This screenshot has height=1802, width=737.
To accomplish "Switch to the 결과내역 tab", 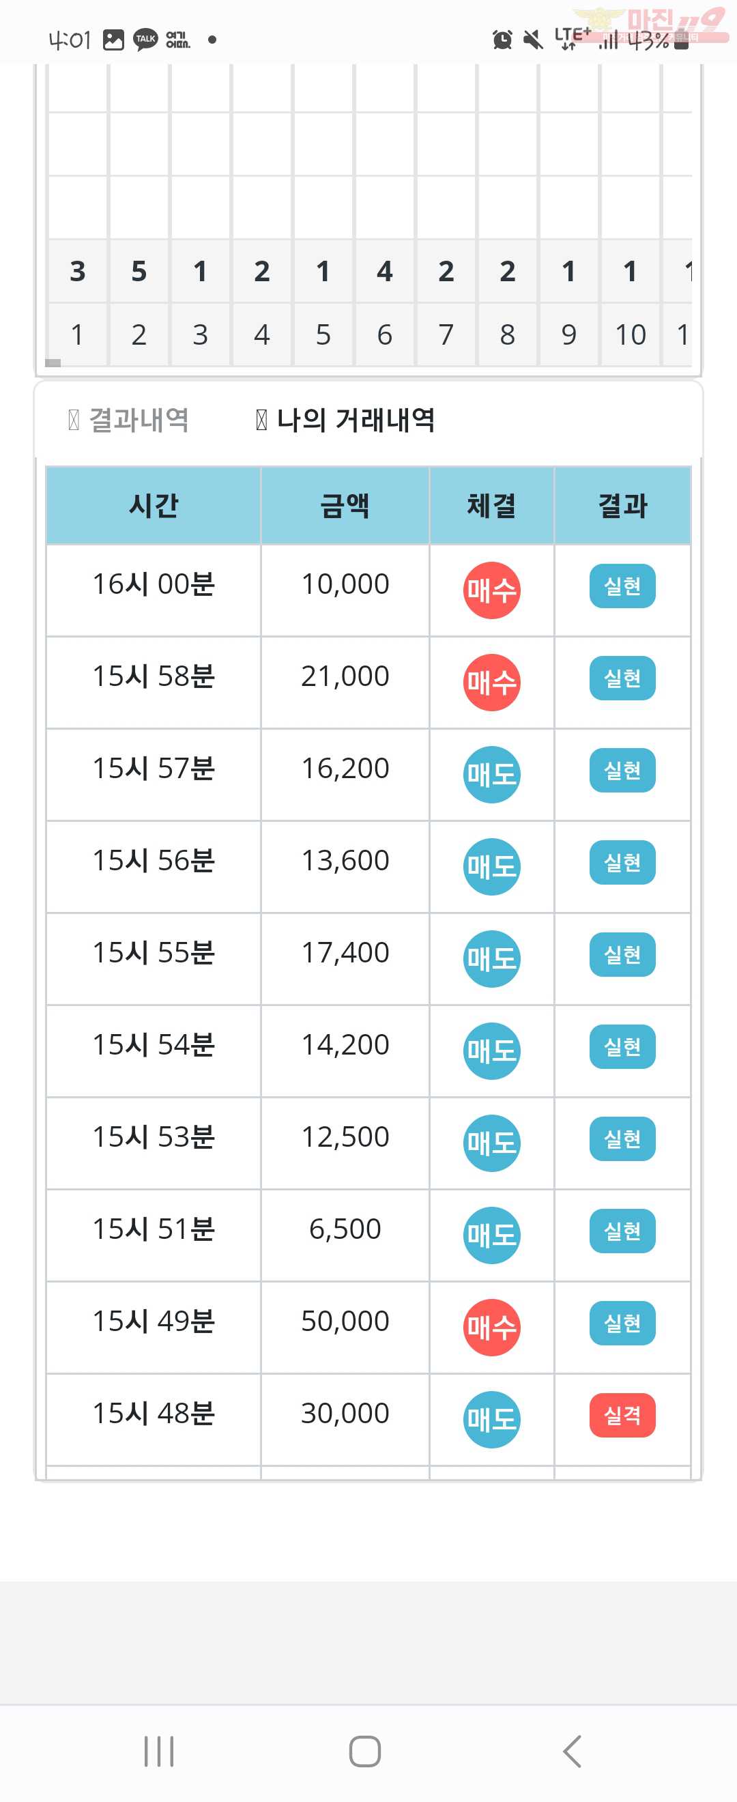I will click(x=129, y=420).
